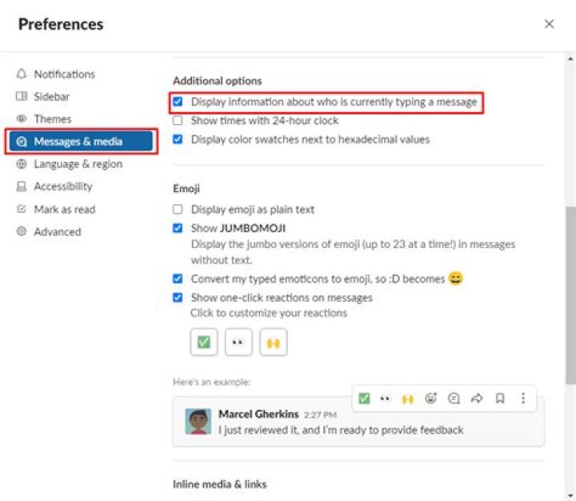This screenshot has height=501, width=576.
Task: Click the share message arrow icon
Action: [478, 398]
